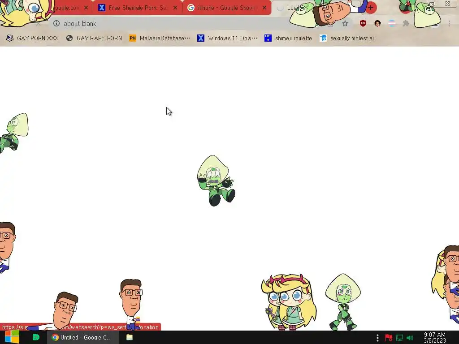Open the MalwareDatabase bookmark

pos(160,38)
